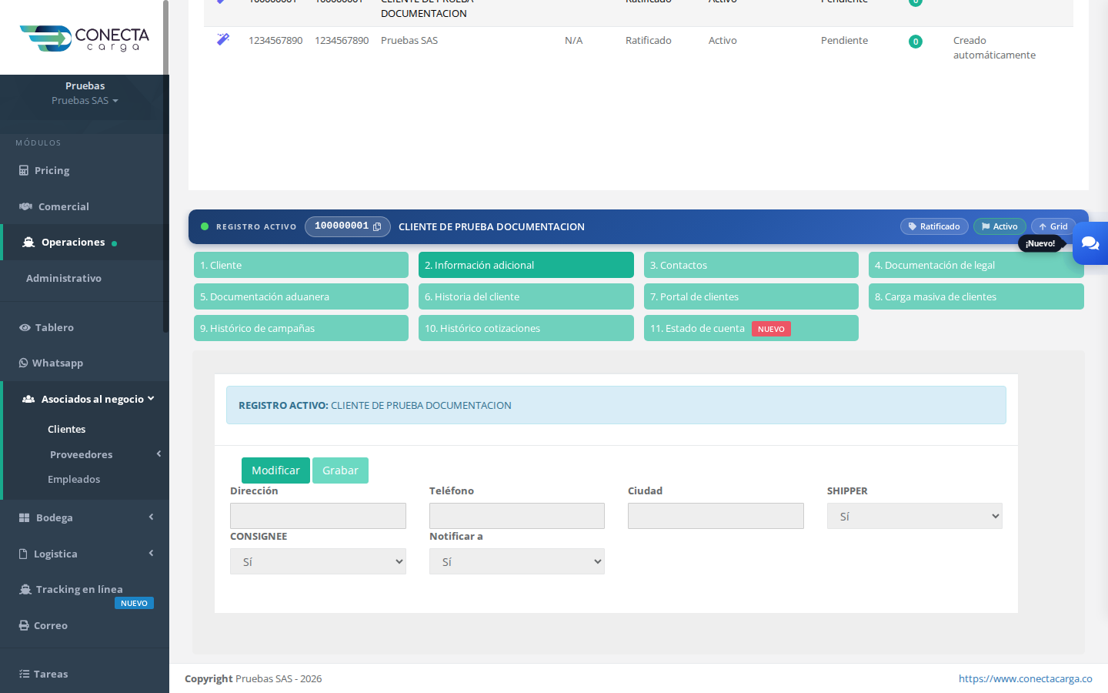
Task: Open the conectacarga.co footer link
Action: coord(1025,678)
